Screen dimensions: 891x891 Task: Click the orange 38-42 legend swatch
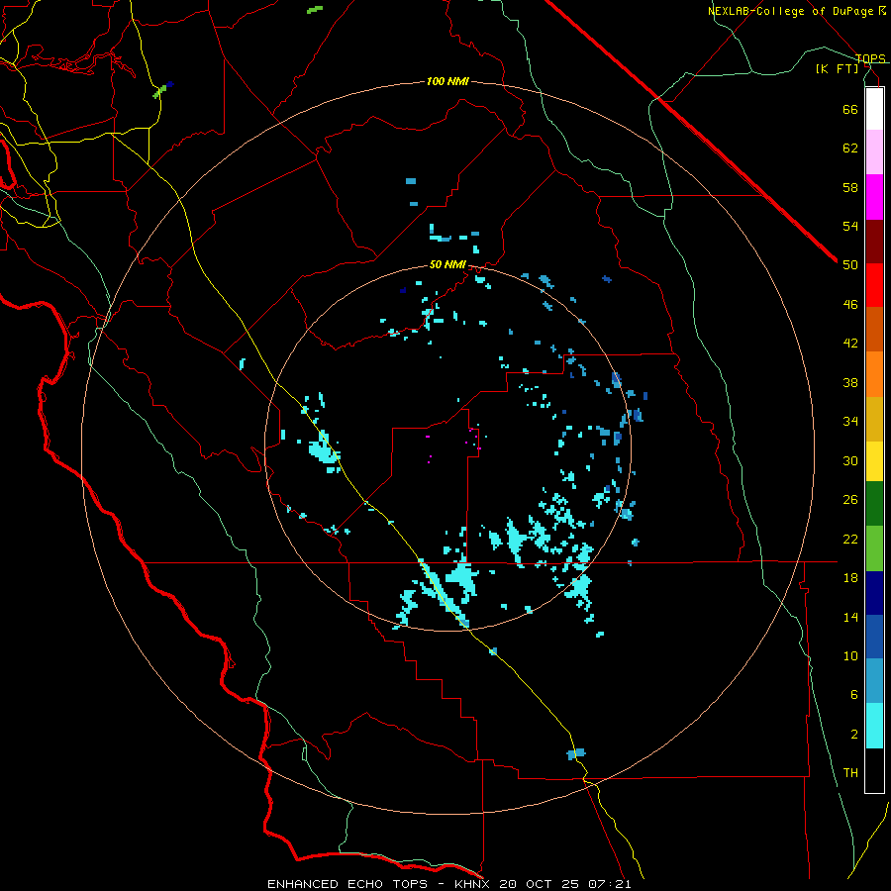pyautogui.click(x=874, y=374)
